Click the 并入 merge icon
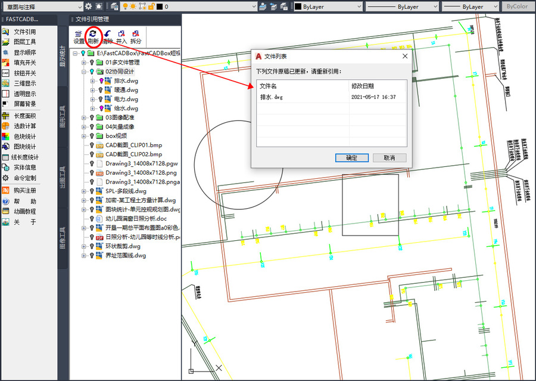 tap(121, 37)
